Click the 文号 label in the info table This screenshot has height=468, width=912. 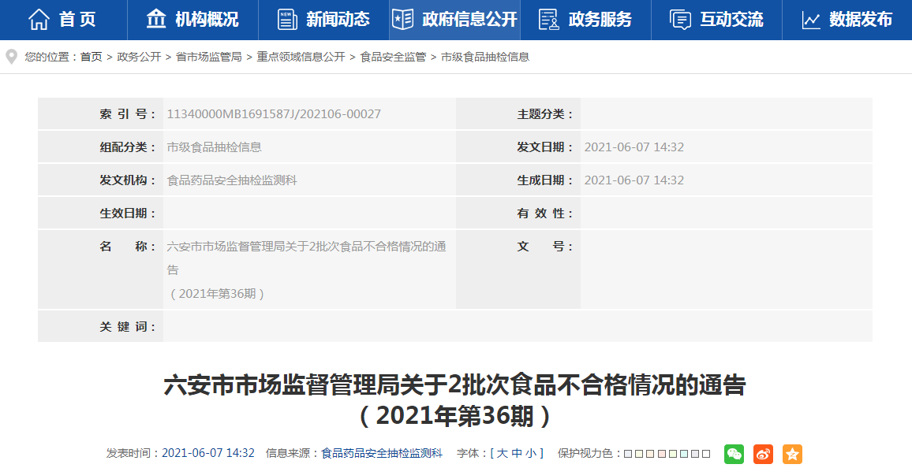545,247
